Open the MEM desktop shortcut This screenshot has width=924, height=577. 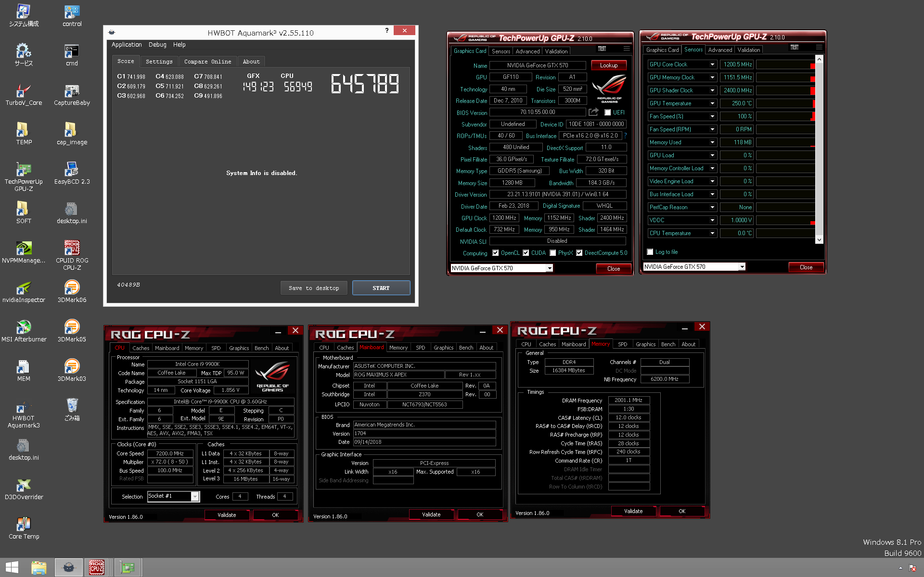pos(24,371)
